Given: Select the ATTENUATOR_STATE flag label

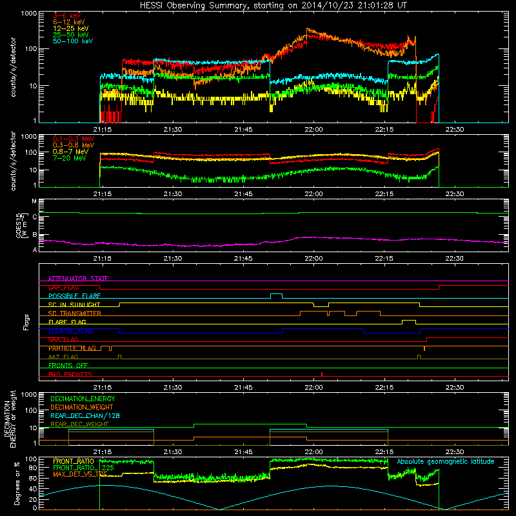Looking at the screenshot, I should tap(78, 279).
